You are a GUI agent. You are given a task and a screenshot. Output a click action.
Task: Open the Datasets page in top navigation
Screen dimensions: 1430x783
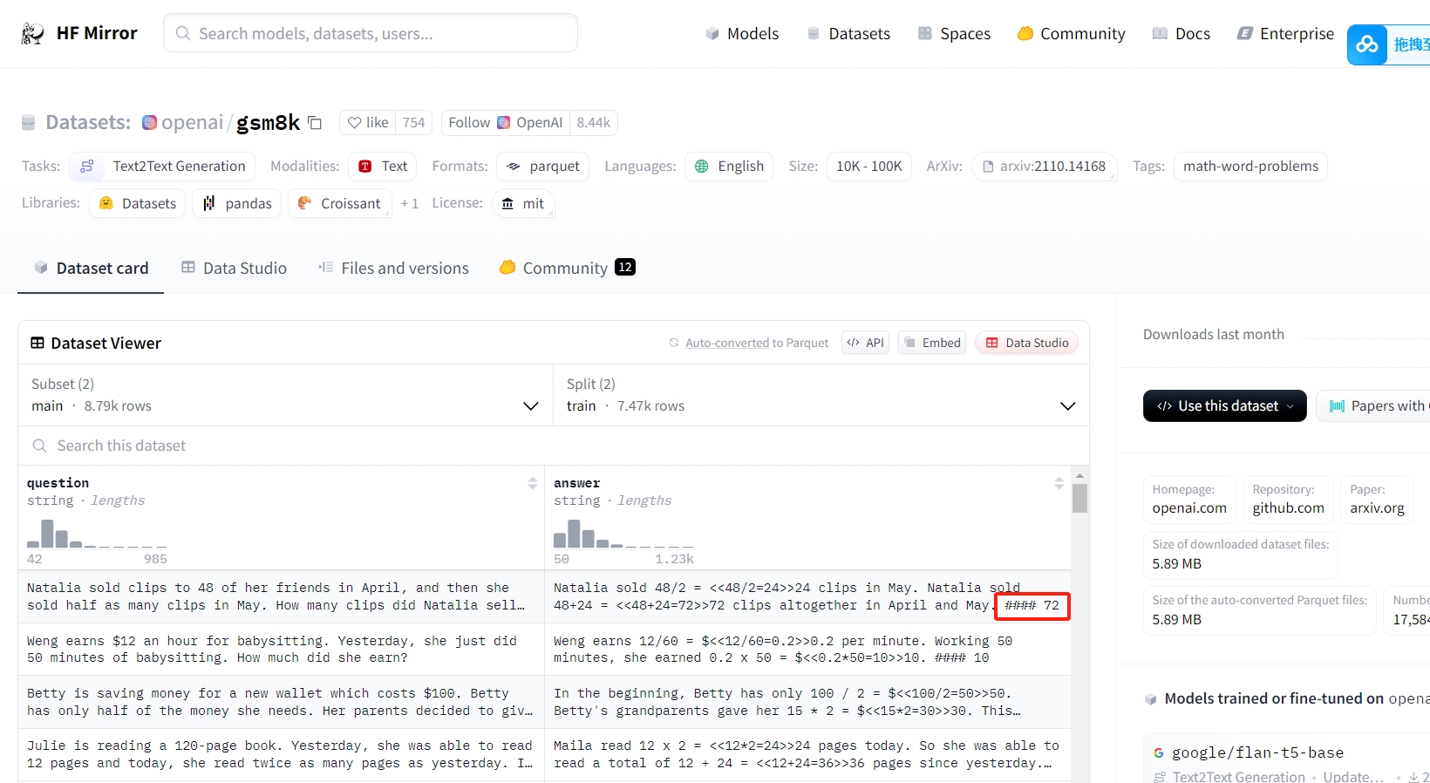pos(848,33)
